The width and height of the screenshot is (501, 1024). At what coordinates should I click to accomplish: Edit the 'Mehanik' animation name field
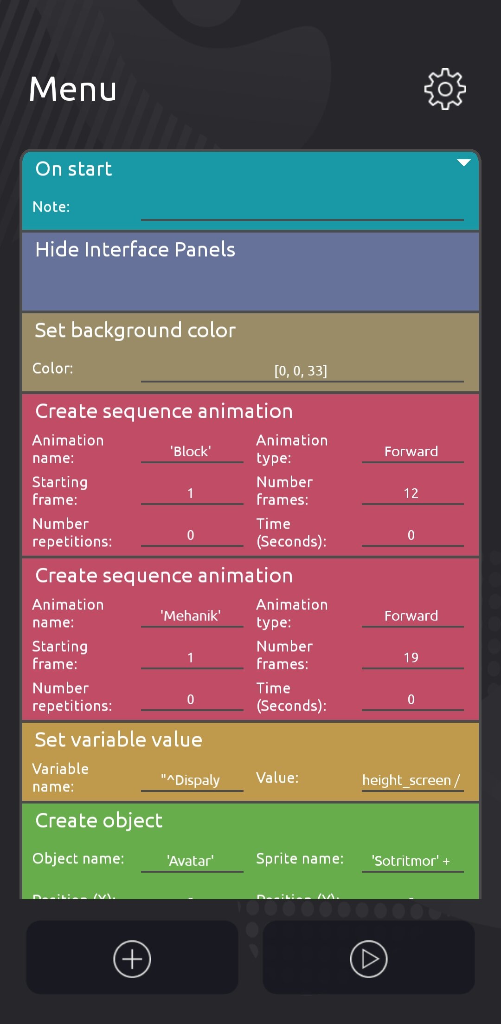pos(192,616)
